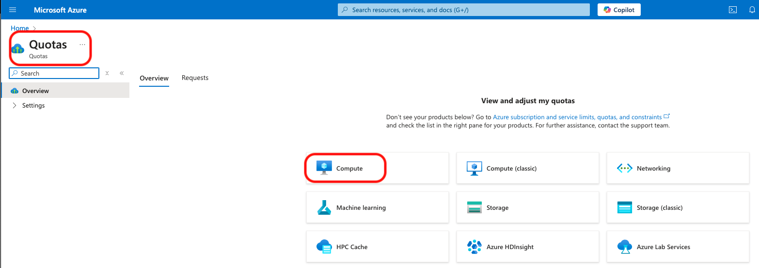Click the Compute quota tile

pos(349,168)
